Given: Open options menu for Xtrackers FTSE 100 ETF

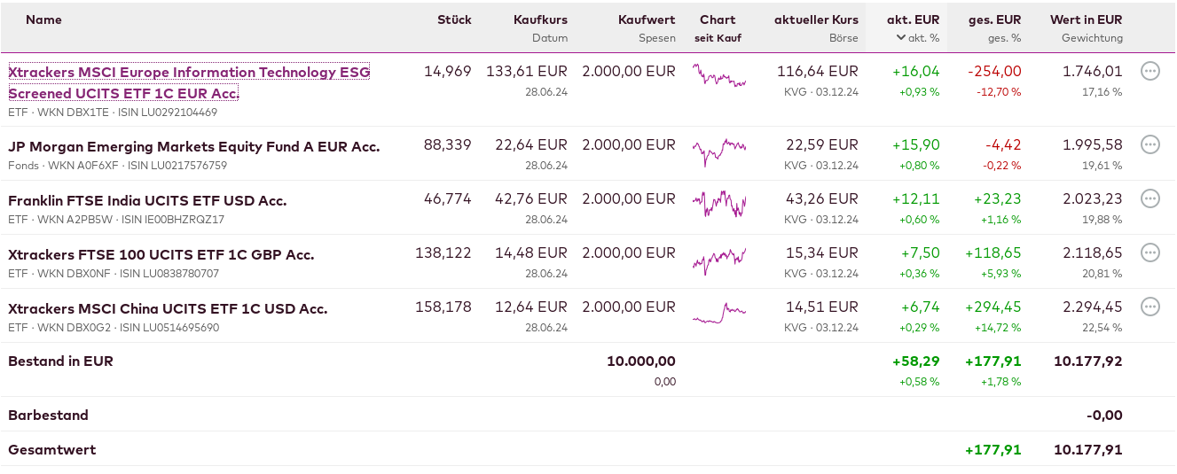Looking at the screenshot, I should [x=1150, y=253].
